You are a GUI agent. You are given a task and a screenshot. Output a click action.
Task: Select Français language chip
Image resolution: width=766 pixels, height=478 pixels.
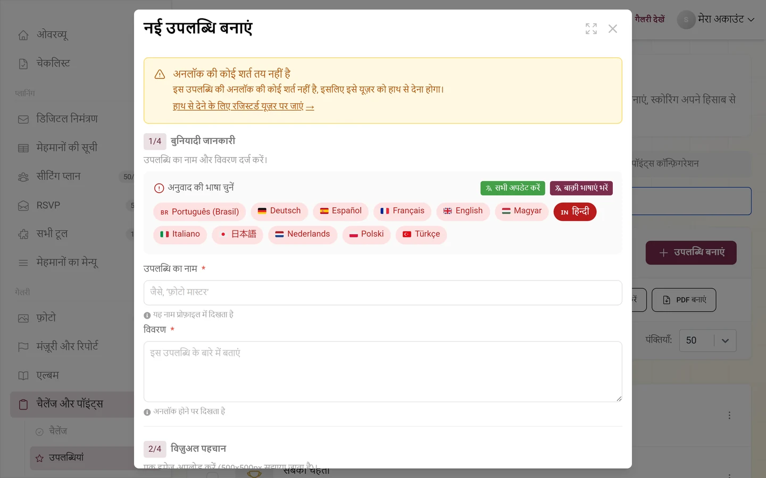point(402,211)
